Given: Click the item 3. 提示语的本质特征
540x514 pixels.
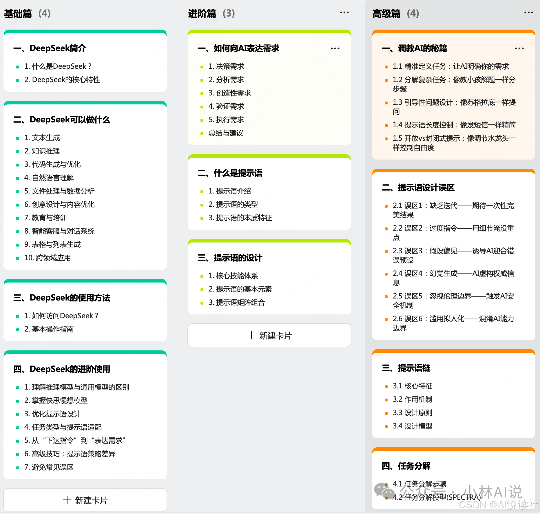Looking at the screenshot, I should pyautogui.click(x=240, y=218).
